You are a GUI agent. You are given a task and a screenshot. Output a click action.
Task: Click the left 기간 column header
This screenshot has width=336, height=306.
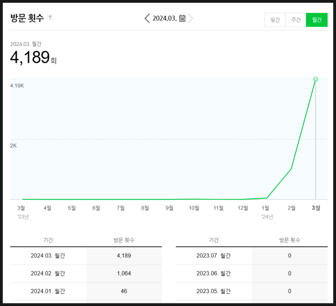(x=48, y=240)
